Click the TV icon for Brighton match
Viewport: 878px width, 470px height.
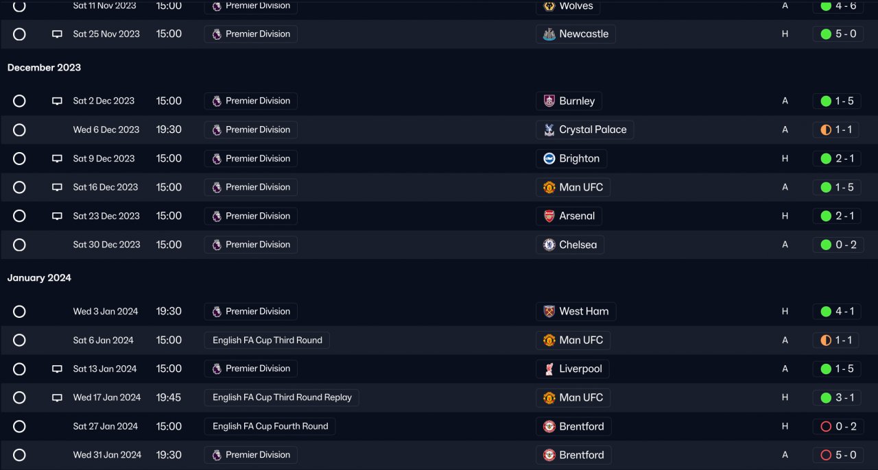58,158
